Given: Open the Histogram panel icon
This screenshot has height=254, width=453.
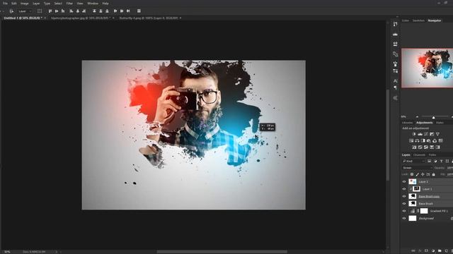Looking at the screenshot, I should [x=395, y=35].
